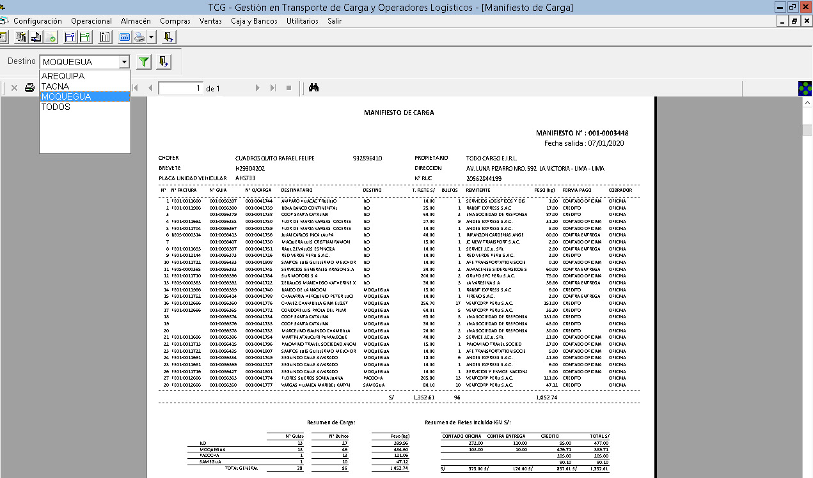Select AREQUIPA from the Destino list
813x478 pixels.
(63, 76)
